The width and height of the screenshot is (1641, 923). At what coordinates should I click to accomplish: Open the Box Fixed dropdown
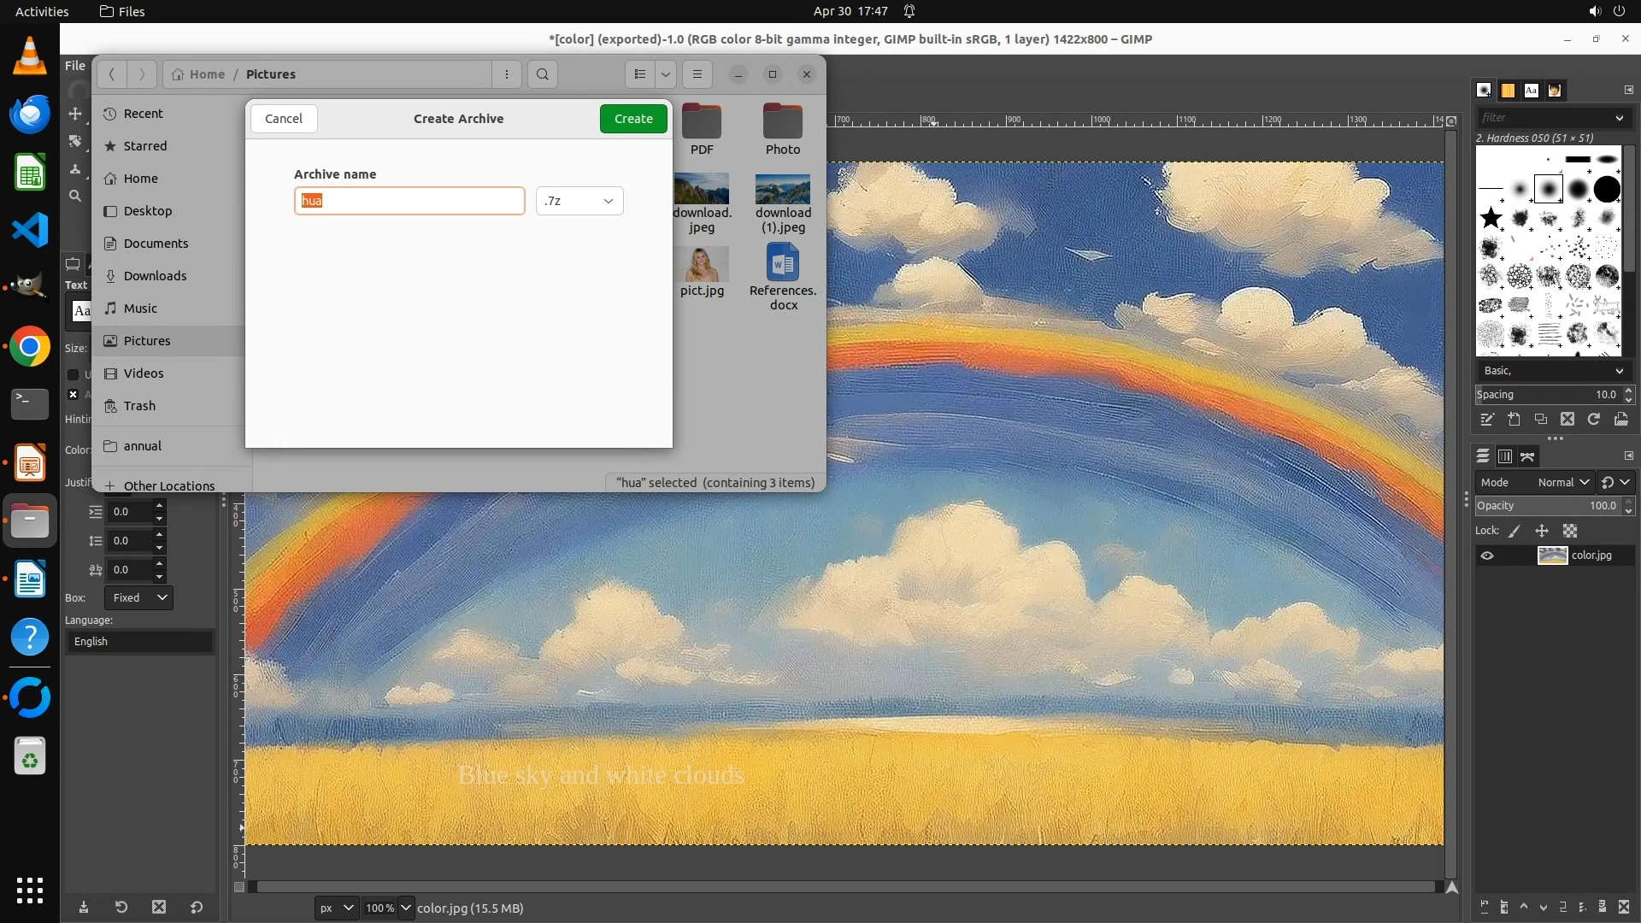(138, 597)
